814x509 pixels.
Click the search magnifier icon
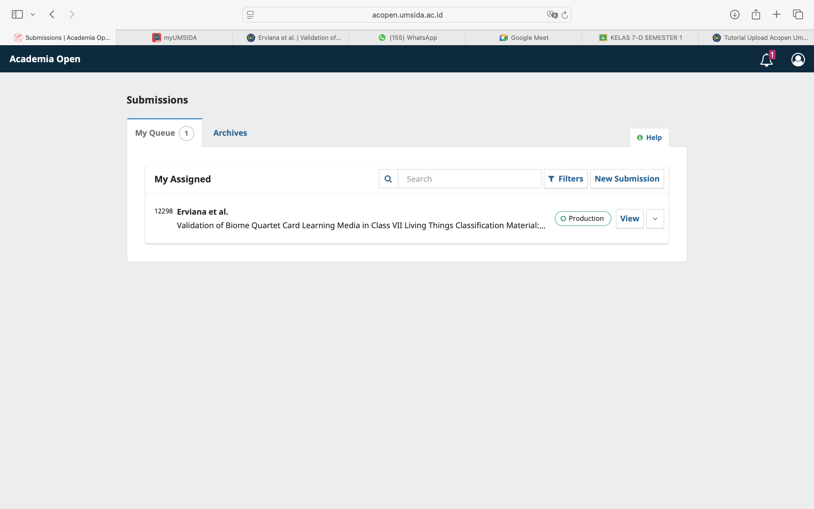388,179
